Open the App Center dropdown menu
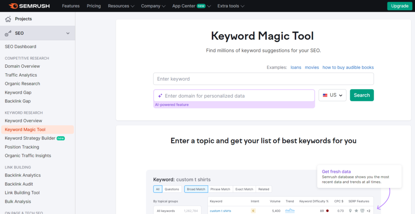The height and width of the screenshot is (214, 415). 191,6
